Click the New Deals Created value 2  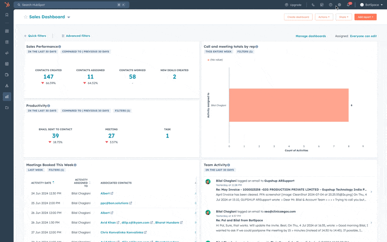(175, 77)
